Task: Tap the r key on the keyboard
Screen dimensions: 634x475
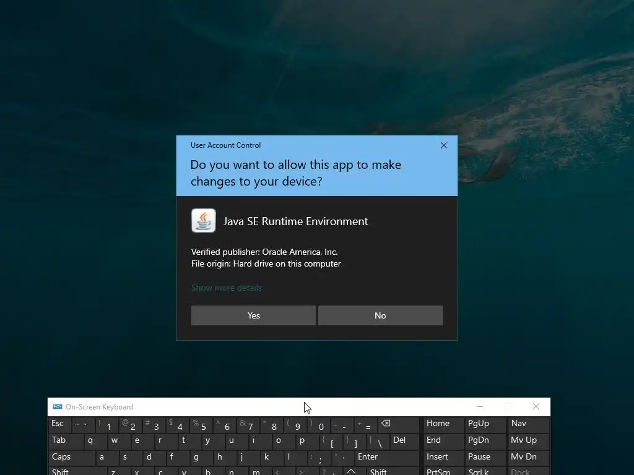Action: 166,441
